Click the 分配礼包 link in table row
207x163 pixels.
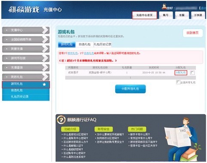[181, 73]
